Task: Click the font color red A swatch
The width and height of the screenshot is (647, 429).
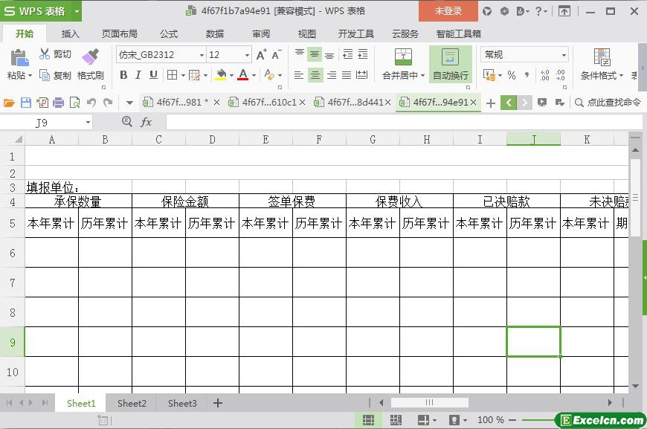Action: (x=242, y=75)
